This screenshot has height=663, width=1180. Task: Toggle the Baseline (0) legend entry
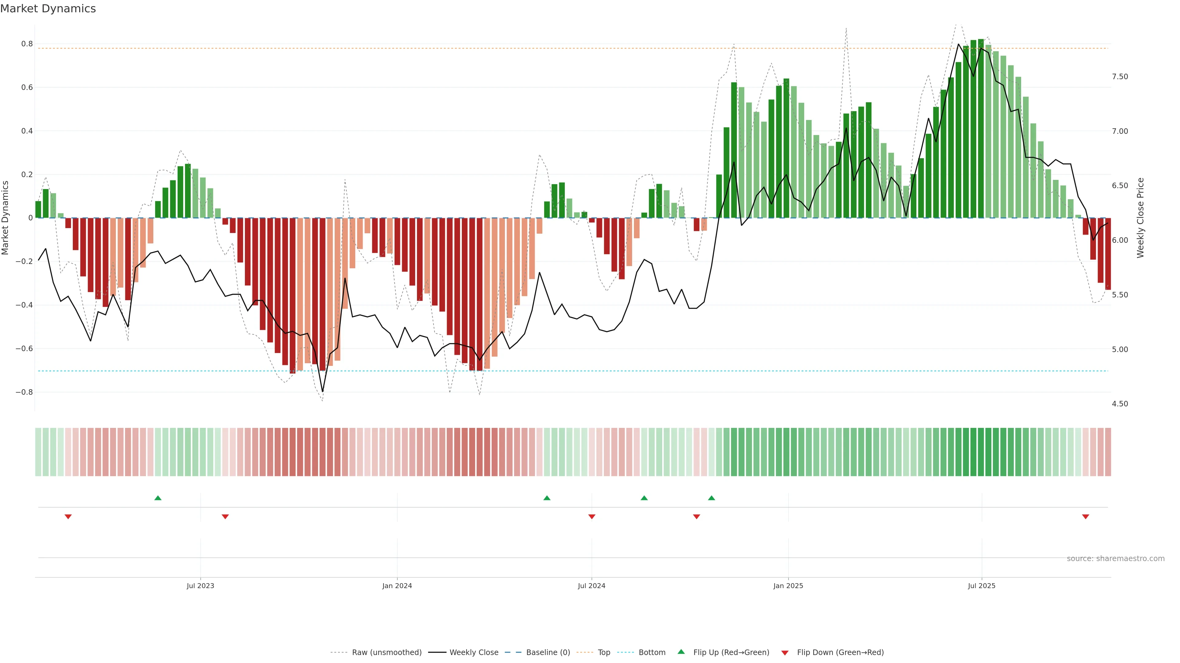(x=548, y=653)
